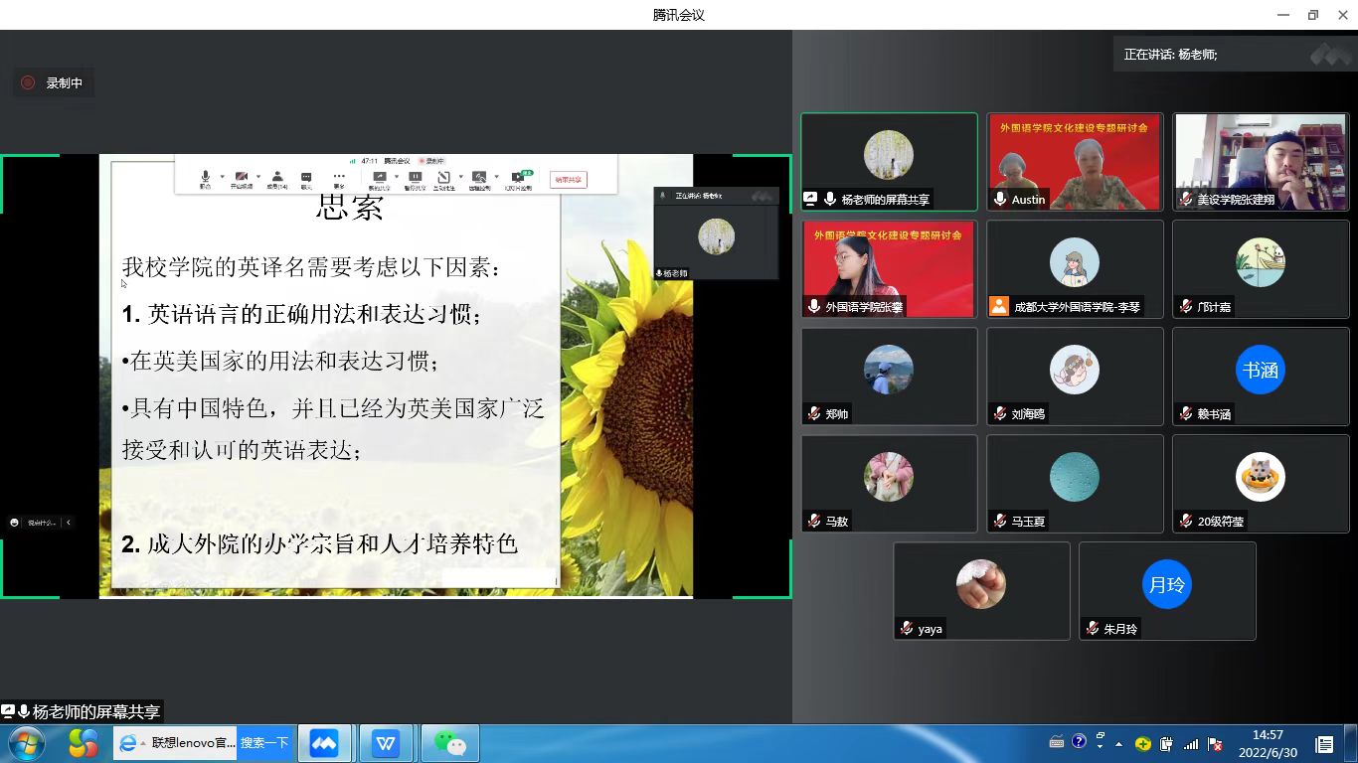1358x763 pixels.
Task: Open WPS Office from the taskbar
Action: 386,743
